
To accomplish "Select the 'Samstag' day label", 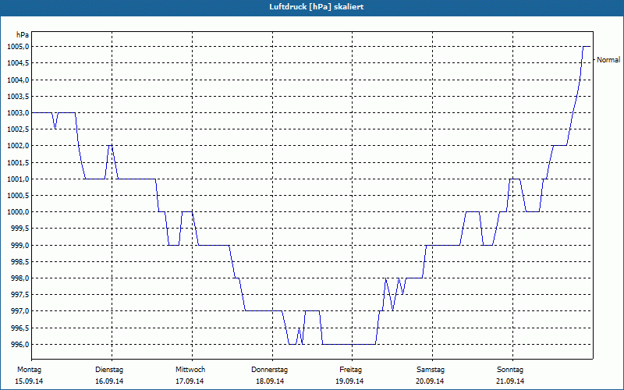I will click(431, 370).
